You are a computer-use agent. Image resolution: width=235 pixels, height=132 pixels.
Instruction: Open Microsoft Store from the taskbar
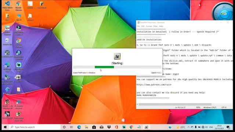pyautogui.click(x=94, y=127)
